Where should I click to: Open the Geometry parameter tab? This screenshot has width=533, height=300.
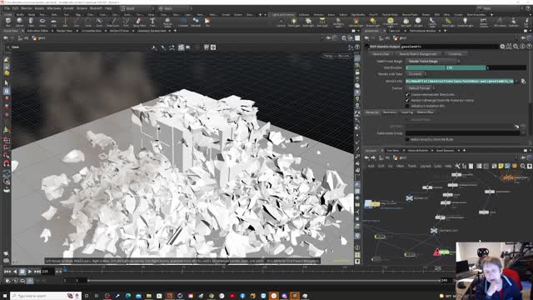click(390, 112)
